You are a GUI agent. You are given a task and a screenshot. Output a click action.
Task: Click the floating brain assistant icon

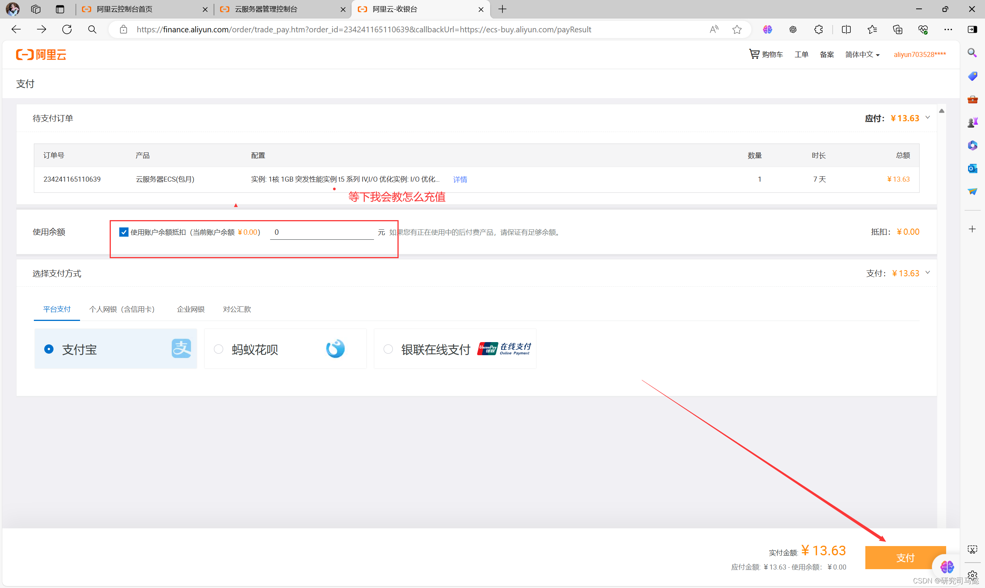[947, 566]
